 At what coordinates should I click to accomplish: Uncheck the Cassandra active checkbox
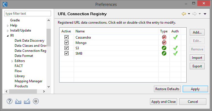(x=67, y=37)
